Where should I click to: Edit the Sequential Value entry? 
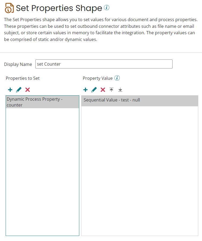pos(94,90)
